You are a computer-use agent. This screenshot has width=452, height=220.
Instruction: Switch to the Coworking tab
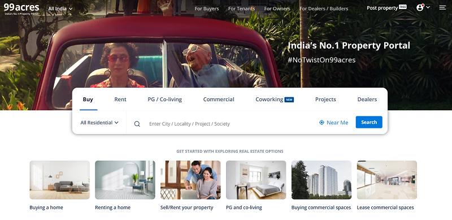point(275,100)
